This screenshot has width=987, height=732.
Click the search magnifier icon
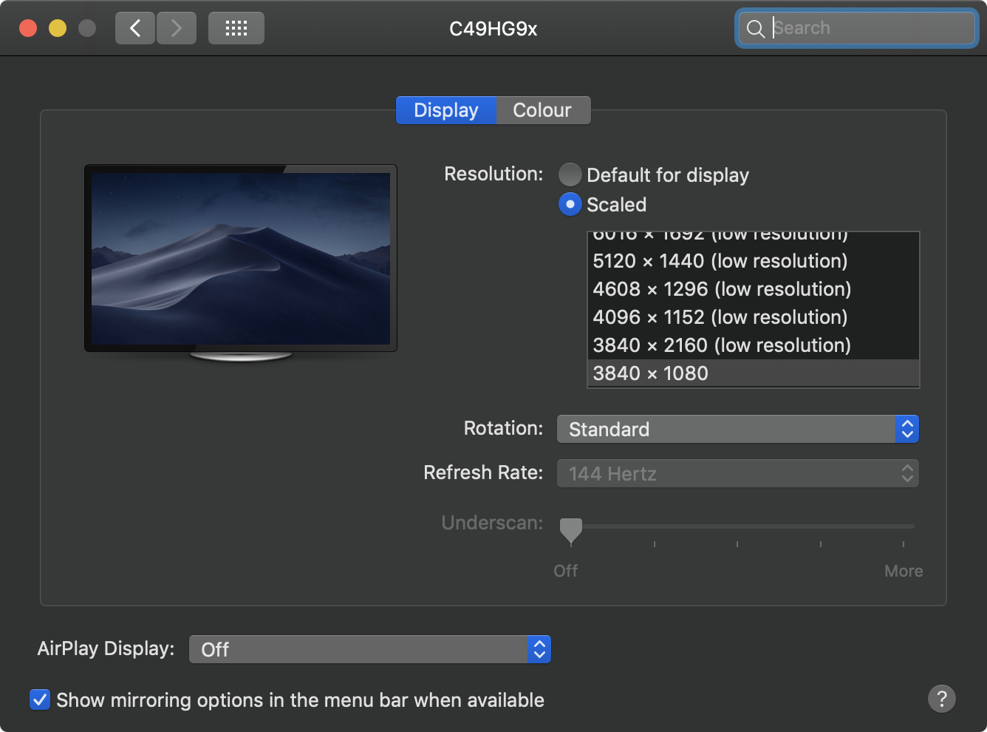(x=756, y=28)
